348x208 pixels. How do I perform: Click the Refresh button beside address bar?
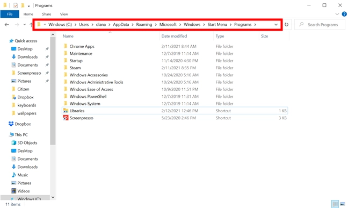coord(287,24)
